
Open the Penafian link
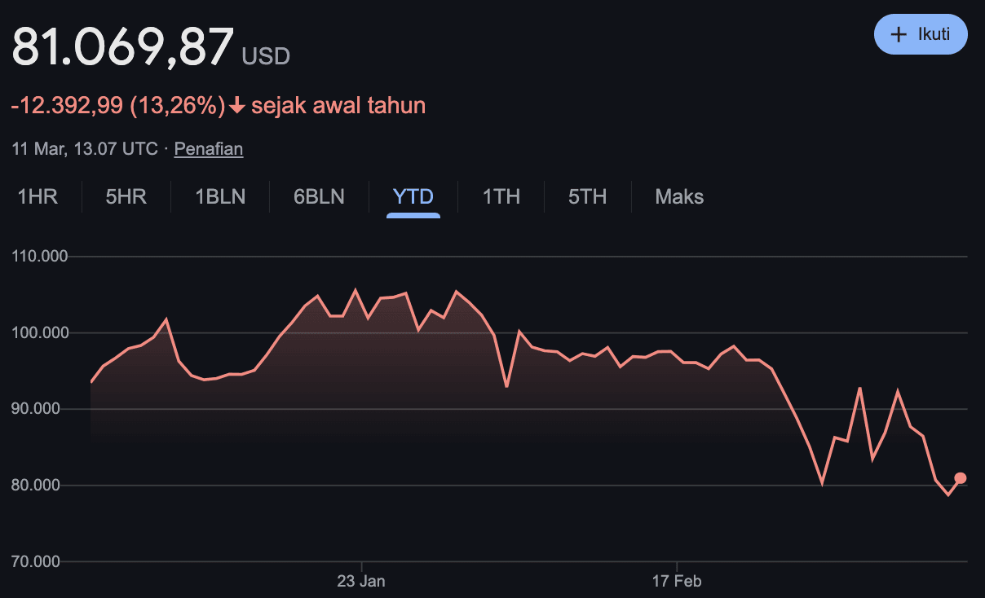[208, 148]
